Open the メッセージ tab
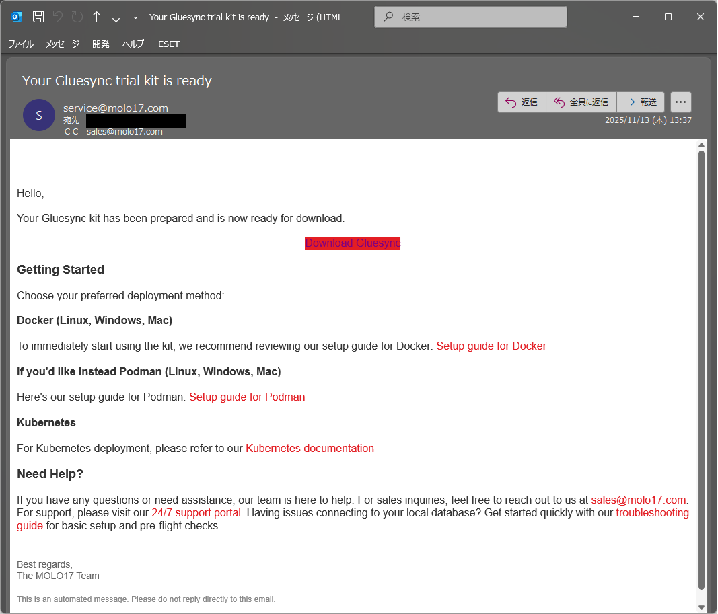The height and width of the screenshot is (614, 718). point(63,44)
